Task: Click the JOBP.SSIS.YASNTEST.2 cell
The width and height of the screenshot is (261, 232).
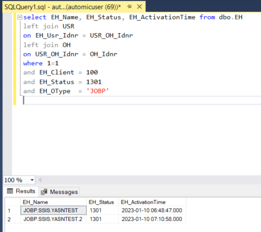Action: tap(54, 219)
